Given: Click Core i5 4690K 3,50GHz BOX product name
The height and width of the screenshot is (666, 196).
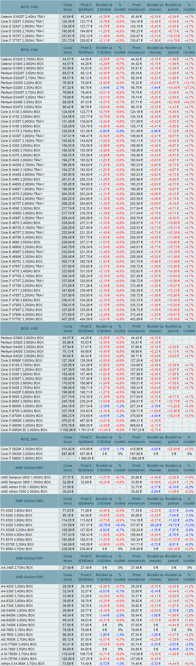Looking at the screenshot, I should pyautogui.click(x=22, y=257).
